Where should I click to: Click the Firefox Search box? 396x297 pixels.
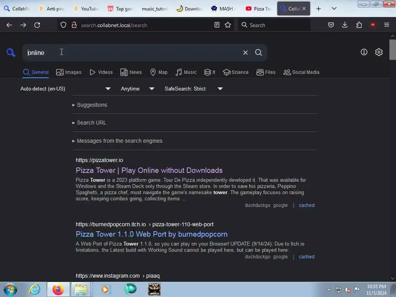click(274, 25)
